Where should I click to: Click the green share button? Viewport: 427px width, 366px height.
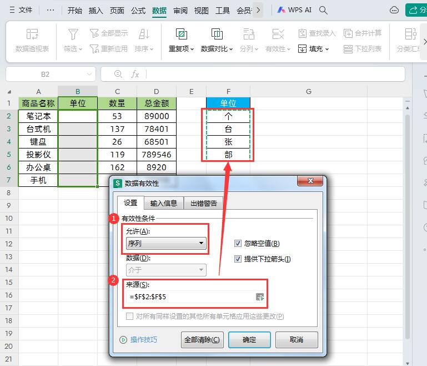pyautogui.click(x=416, y=10)
